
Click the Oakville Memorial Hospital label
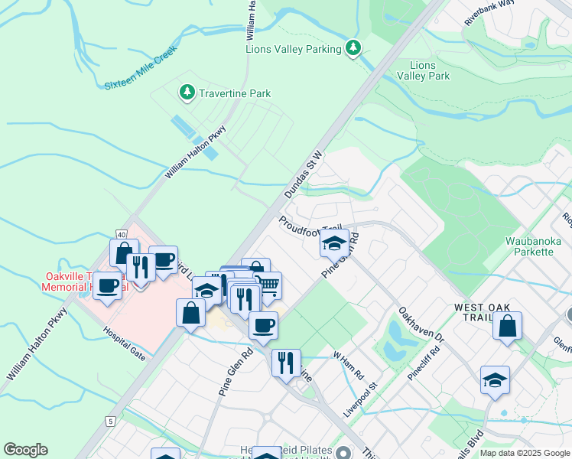point(85,282)
